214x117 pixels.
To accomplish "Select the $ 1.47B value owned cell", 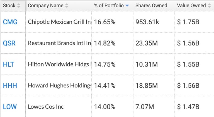I will coord(188,107).
